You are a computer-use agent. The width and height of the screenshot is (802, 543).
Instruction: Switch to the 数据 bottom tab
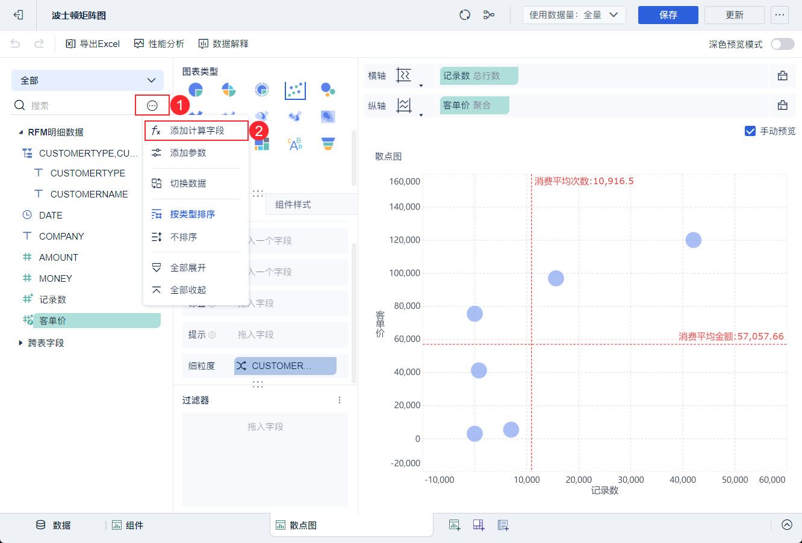coord(54,525)
